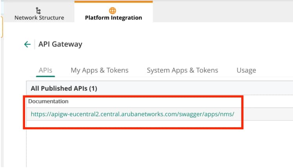Screen dimensions: 293x168
Task: Open My Apps & Tokens tab
Action: [100, 70]
